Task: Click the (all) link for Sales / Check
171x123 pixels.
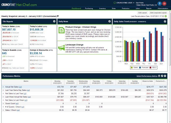Action: click(x=18, y=110)
